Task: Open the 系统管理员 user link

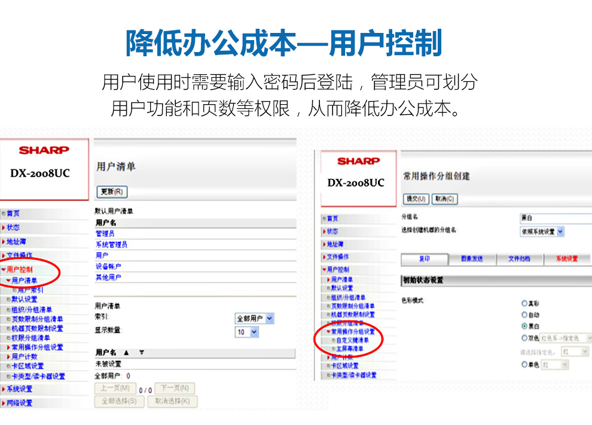Action: 111,244
